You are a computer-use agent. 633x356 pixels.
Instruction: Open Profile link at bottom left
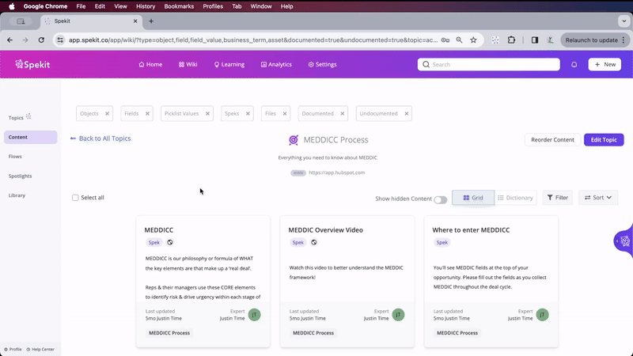[13, 349]
